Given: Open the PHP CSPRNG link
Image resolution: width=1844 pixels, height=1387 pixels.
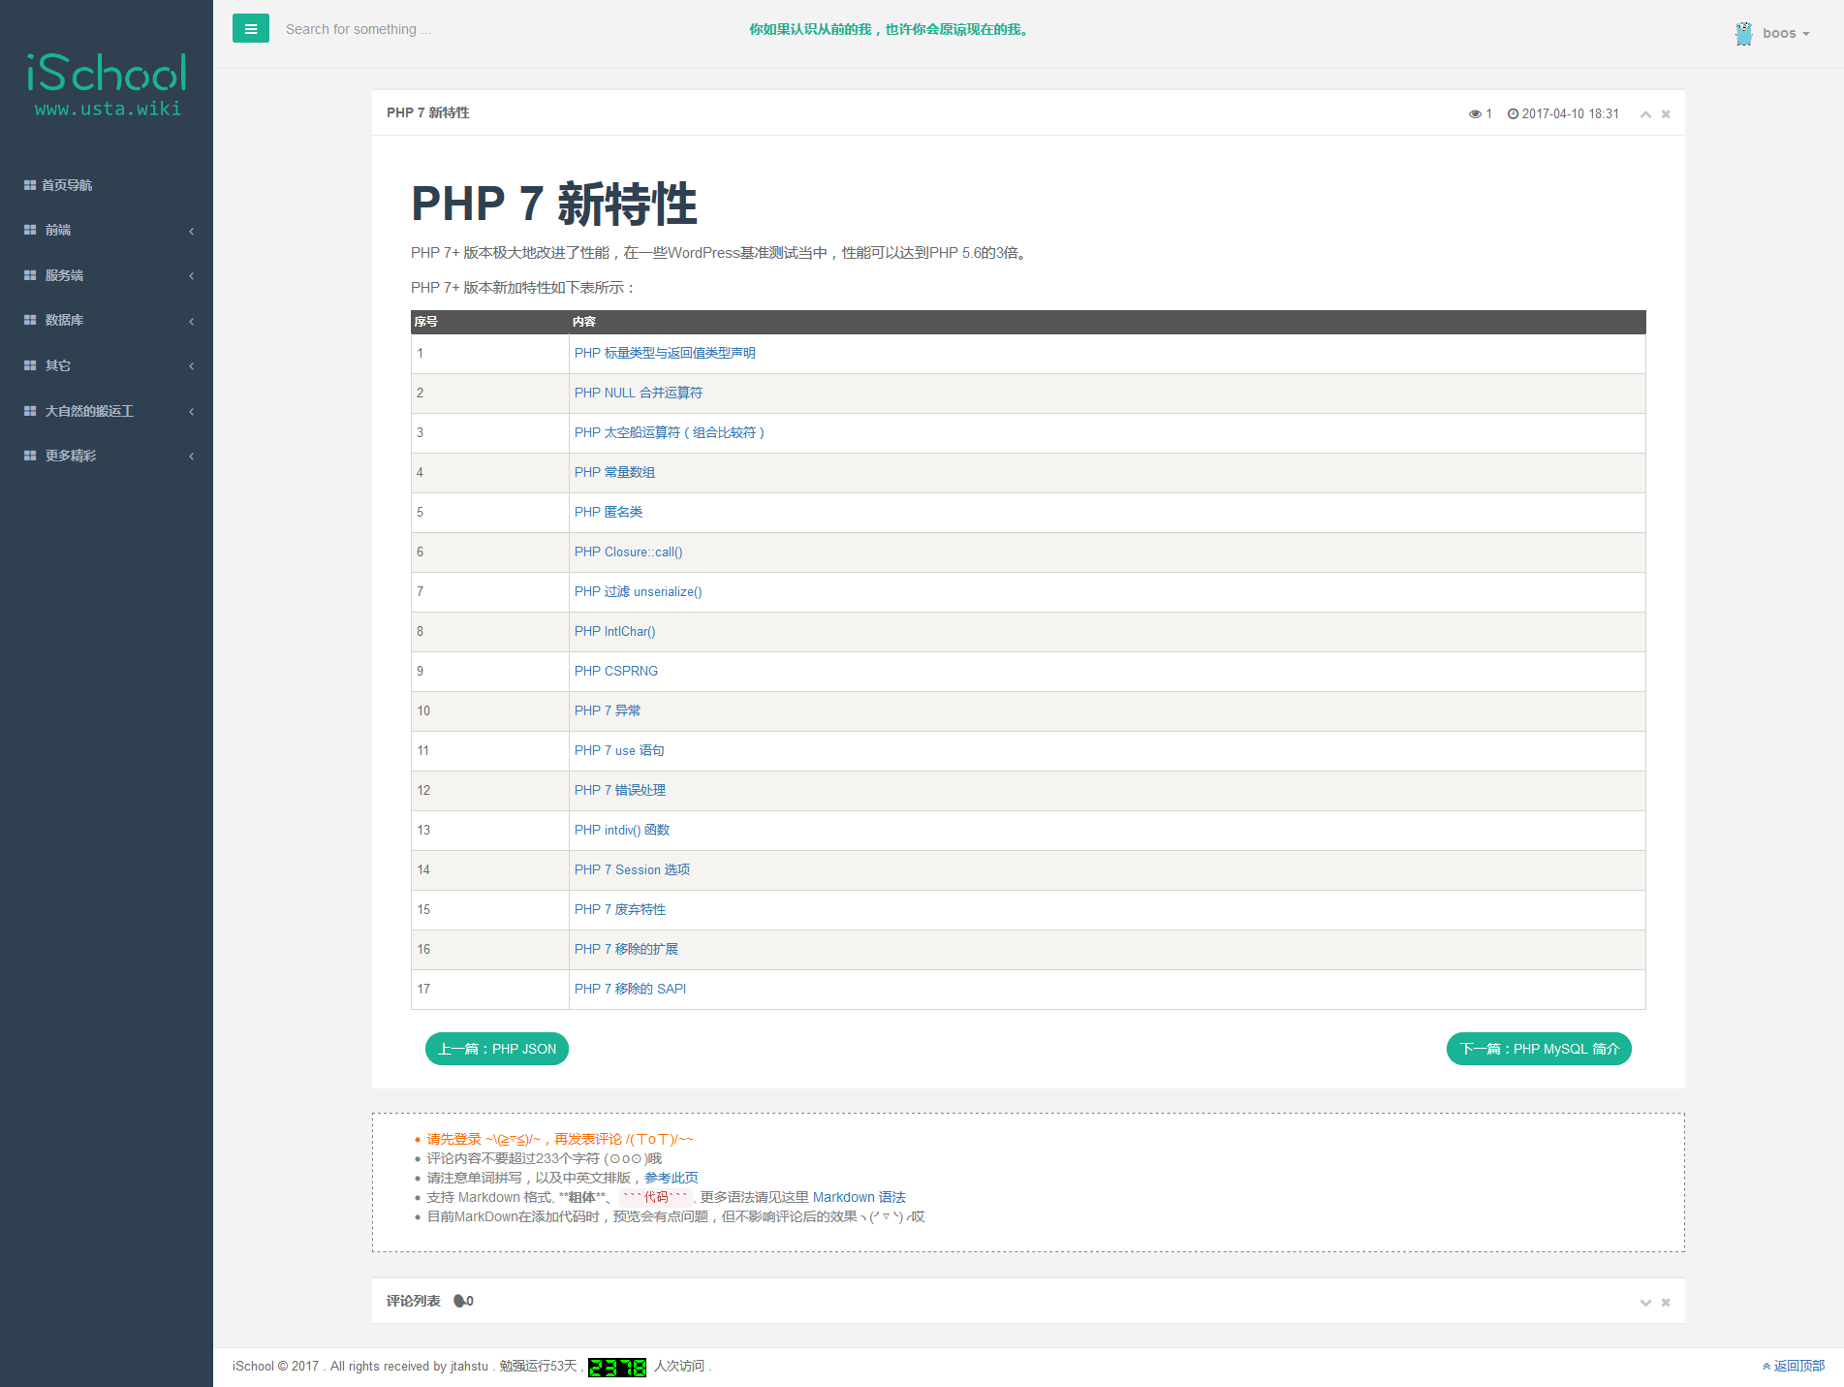Looking at the screenshot, I should coord(616,671).
